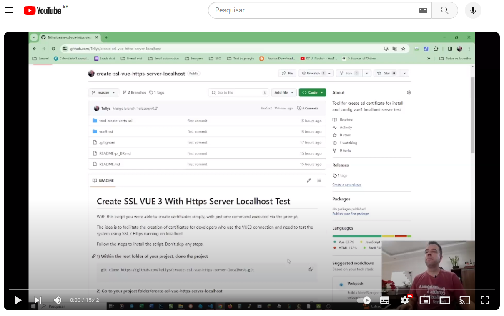View the 6 Commits history in video

click(308, 108)
